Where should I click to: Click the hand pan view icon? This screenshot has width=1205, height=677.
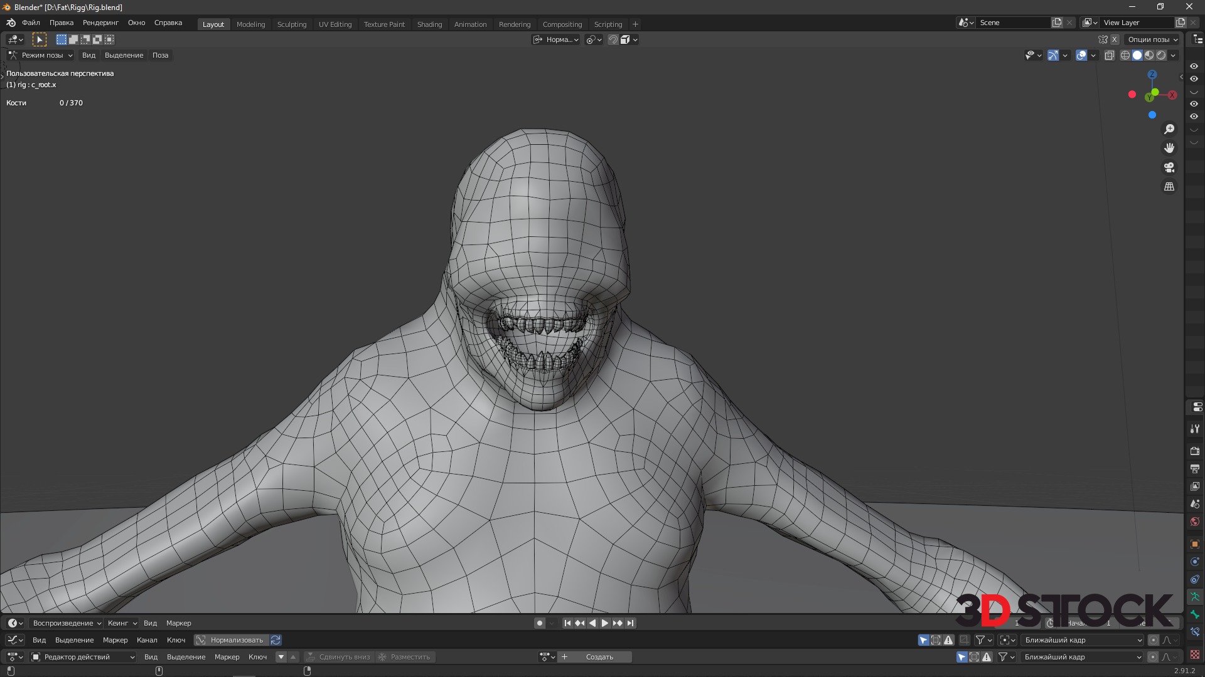coord(1169,148)
